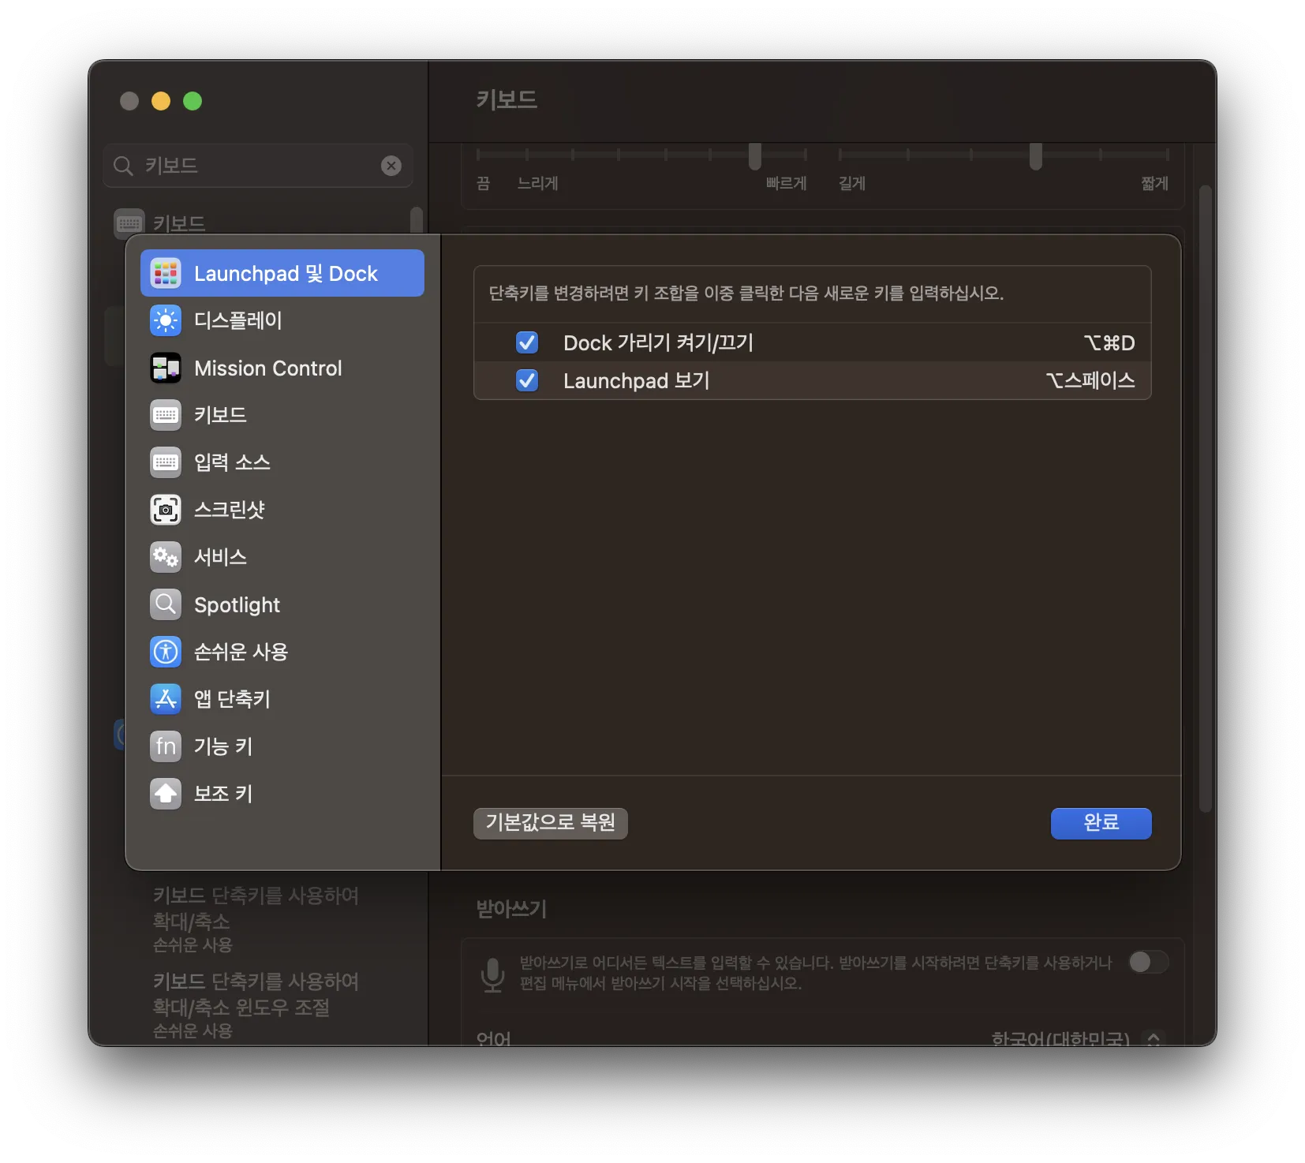
Task: Click the ⌥⌘D shortcut key combination
Action: click(x=1109, y=343)
